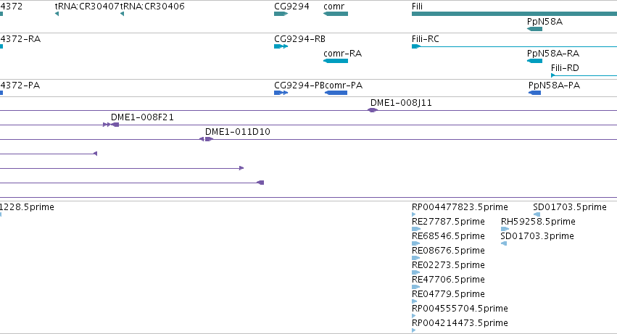Click the CG9294-RB transcript glyph
The image size is (617, 334).
click(281, 46)
